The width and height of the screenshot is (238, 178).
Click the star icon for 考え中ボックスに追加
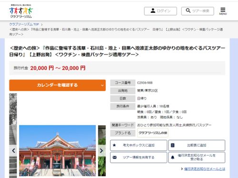(114, 145)
